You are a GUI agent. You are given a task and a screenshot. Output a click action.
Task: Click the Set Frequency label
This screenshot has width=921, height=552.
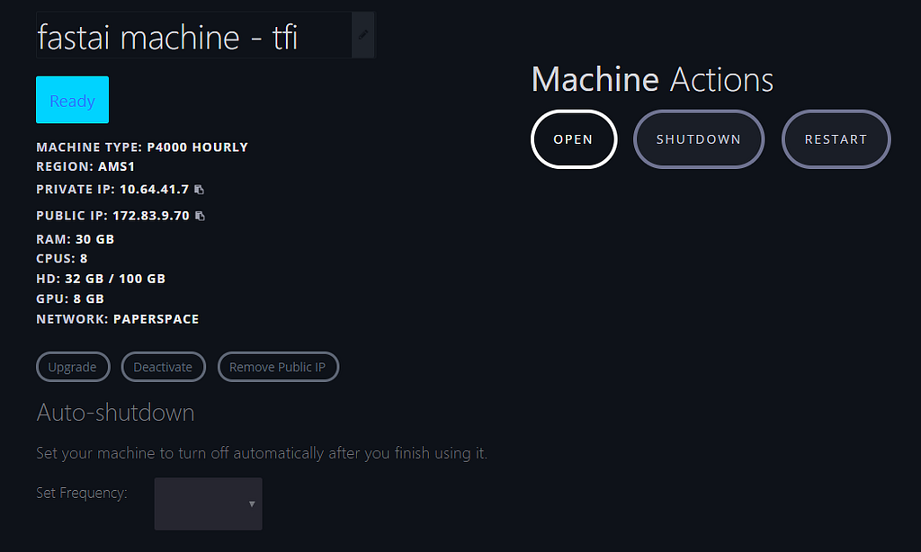click(x=82, y=493)
